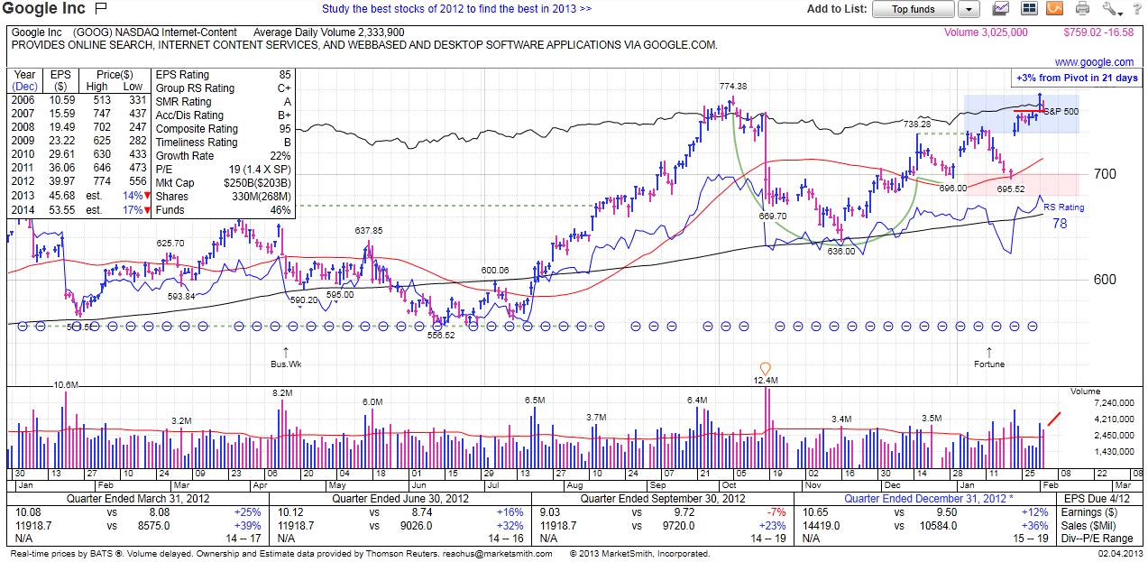
Task: Click the Mkt Cap $250B($203B) value
Action: pyautogui.click(x=259, y=183)
